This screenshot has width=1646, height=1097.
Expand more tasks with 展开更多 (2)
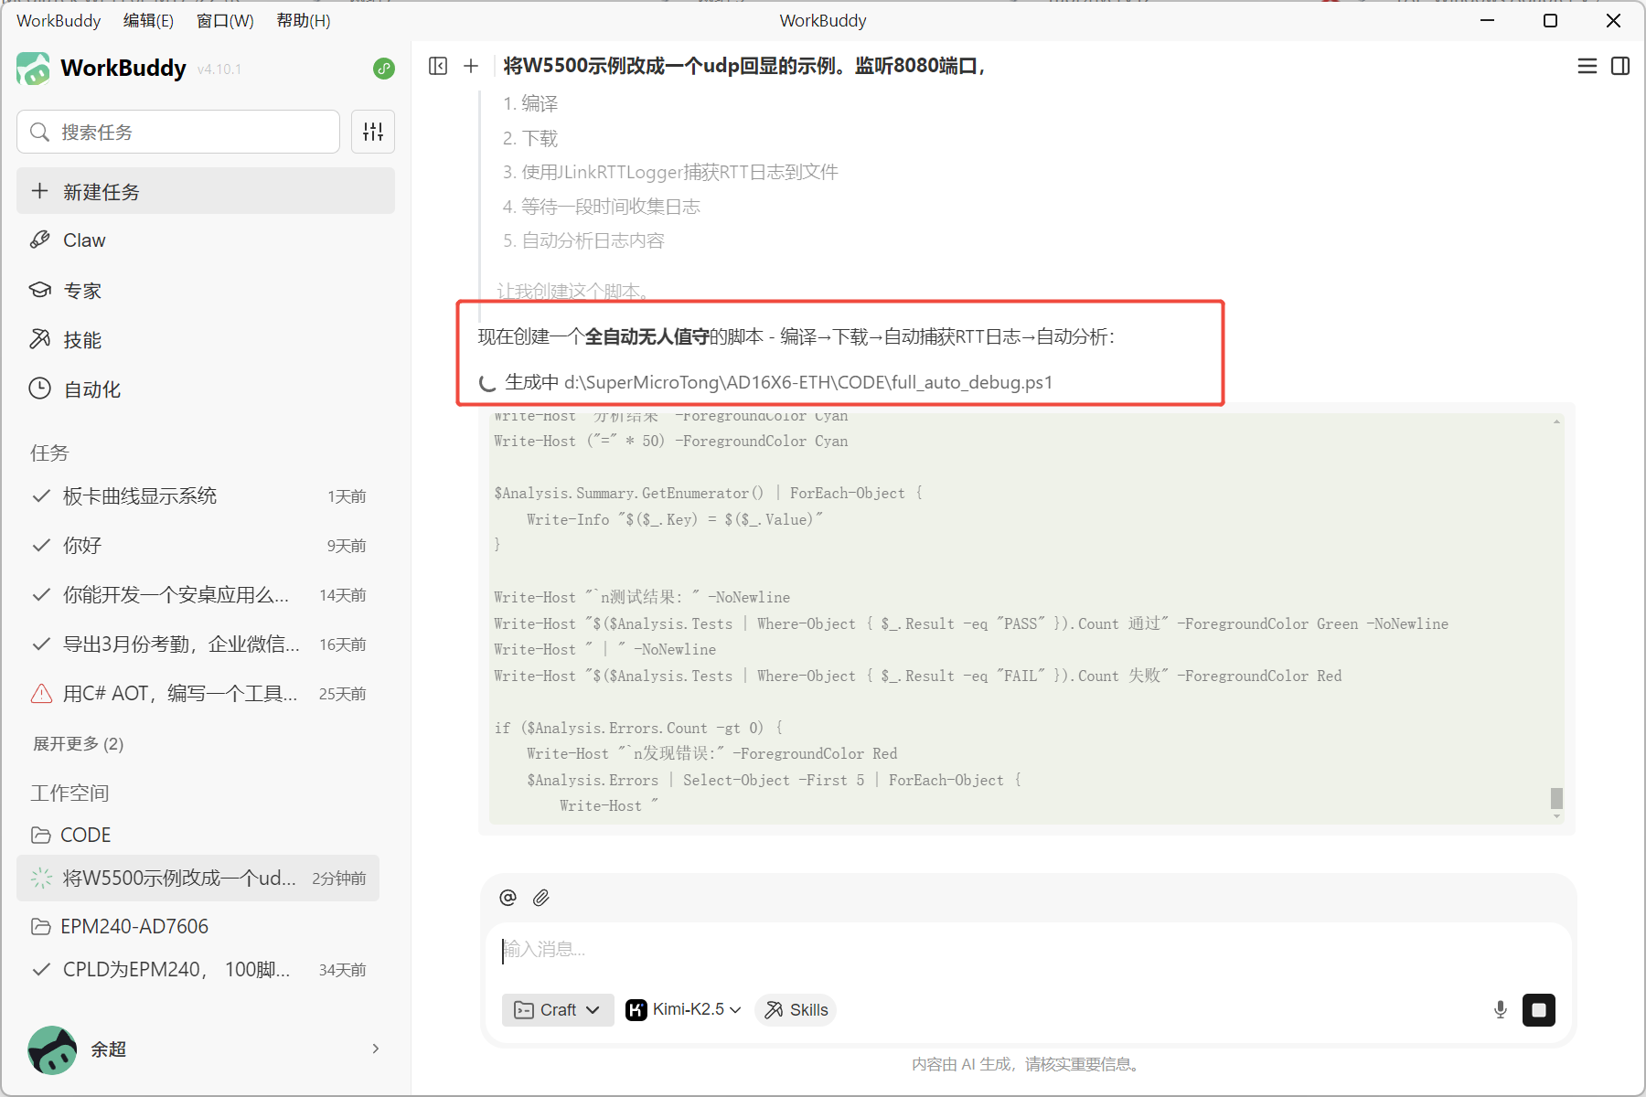click(x=79, y=743)
